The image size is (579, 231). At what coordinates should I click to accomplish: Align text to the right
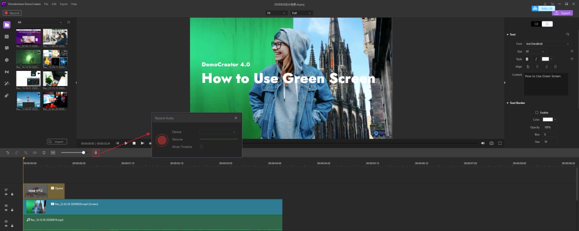pos(546,66)
